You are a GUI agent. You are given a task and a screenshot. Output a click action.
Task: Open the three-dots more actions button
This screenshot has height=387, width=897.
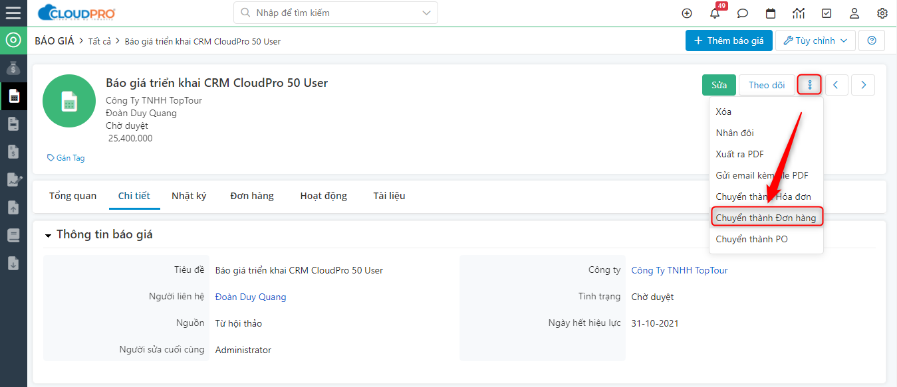tap(809, 85)
